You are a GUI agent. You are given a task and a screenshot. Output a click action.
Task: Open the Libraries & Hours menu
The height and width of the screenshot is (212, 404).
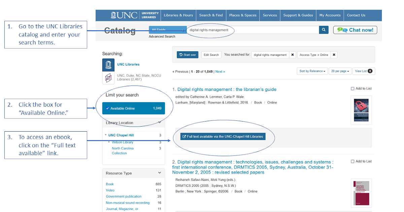point(178,15)
